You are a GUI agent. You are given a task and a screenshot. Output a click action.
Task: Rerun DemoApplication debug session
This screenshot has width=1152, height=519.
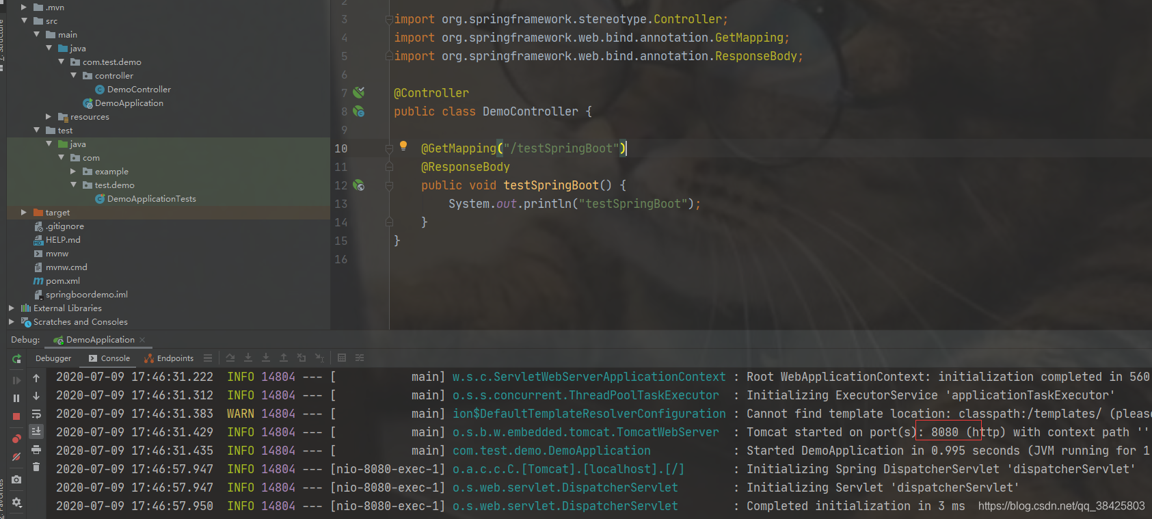(x=17, y=358)
